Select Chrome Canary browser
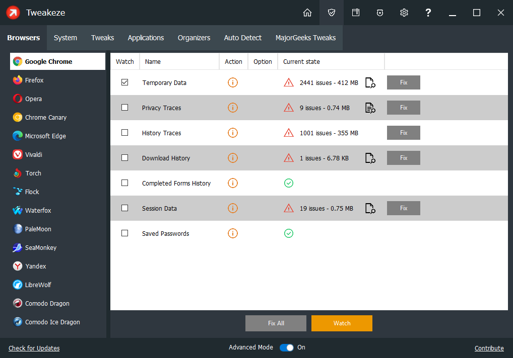The height and width of the screenshot is (358, 513). tap(57, 118)
